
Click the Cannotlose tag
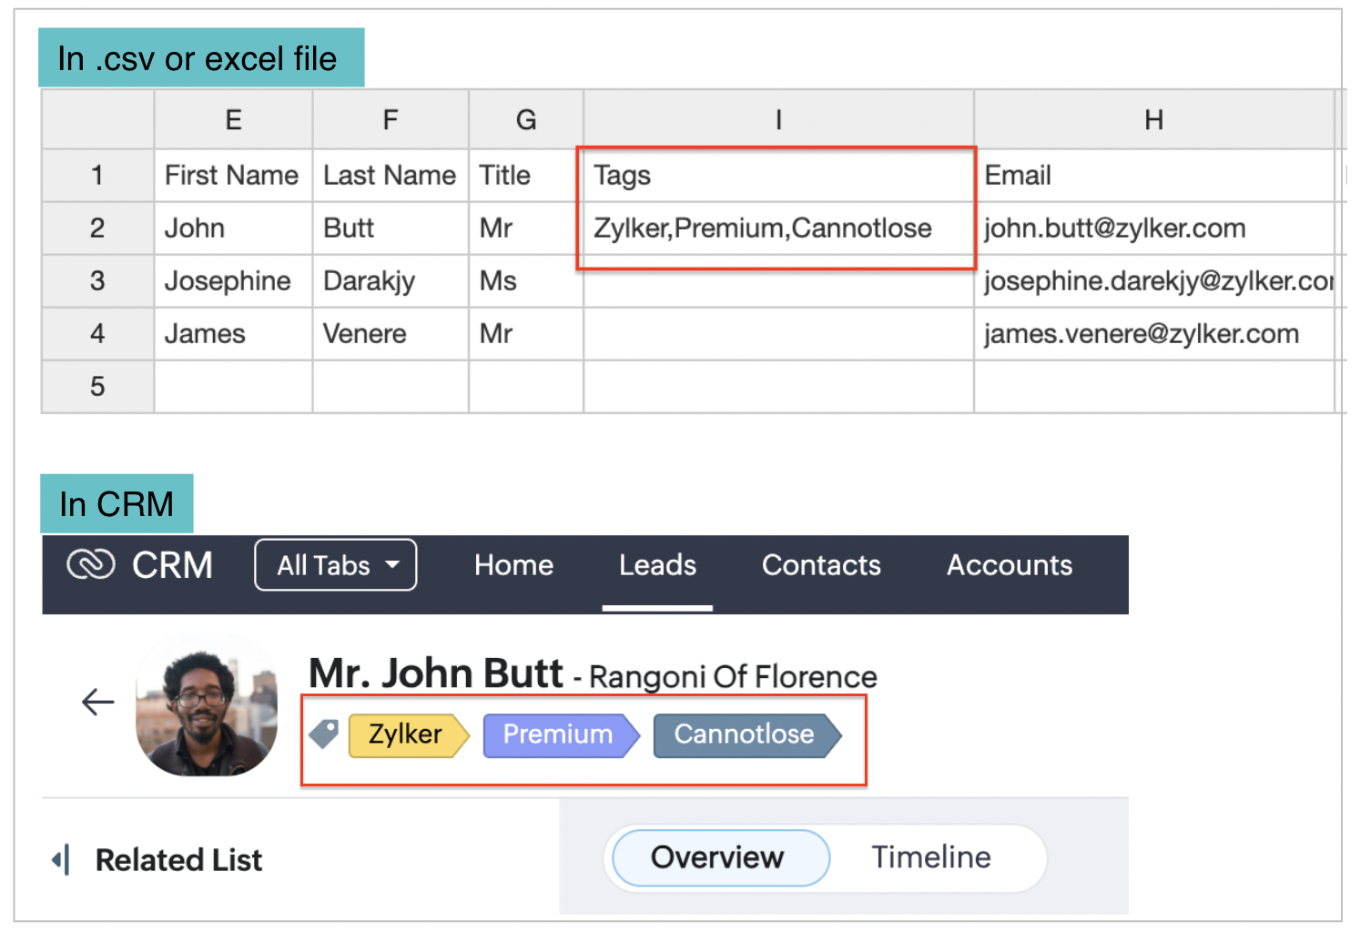[x=745, y=734]
